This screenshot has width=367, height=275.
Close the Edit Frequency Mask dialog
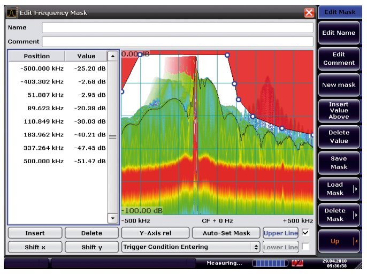309,13
